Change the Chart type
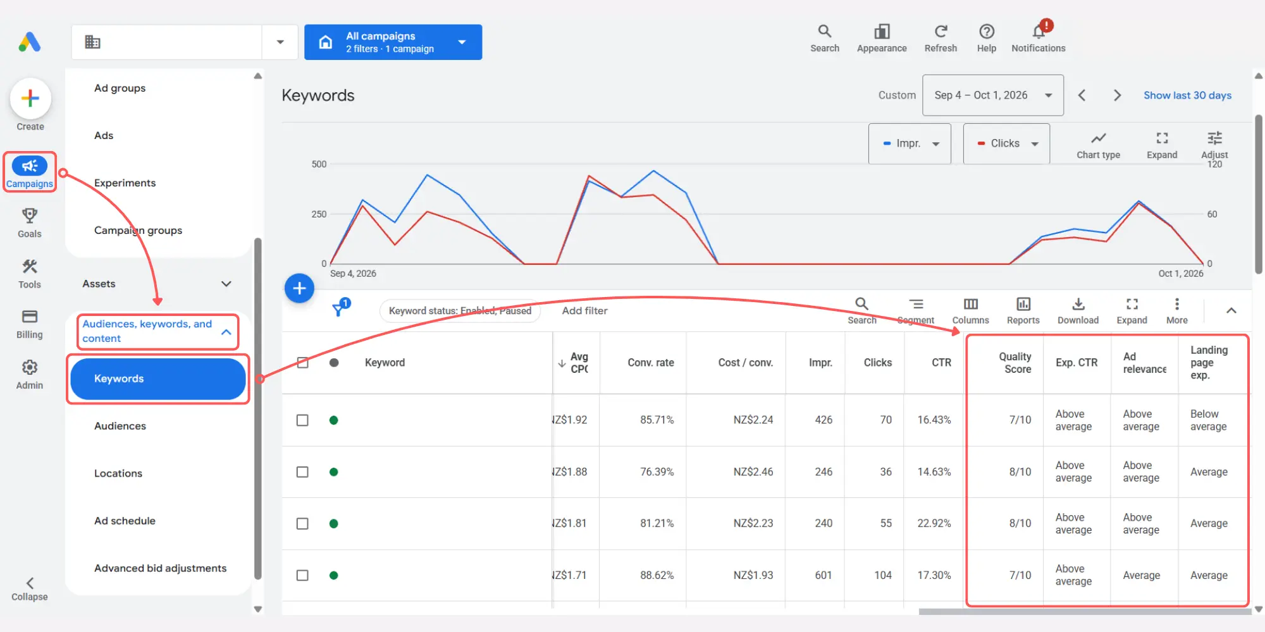 click(1099, 145)
